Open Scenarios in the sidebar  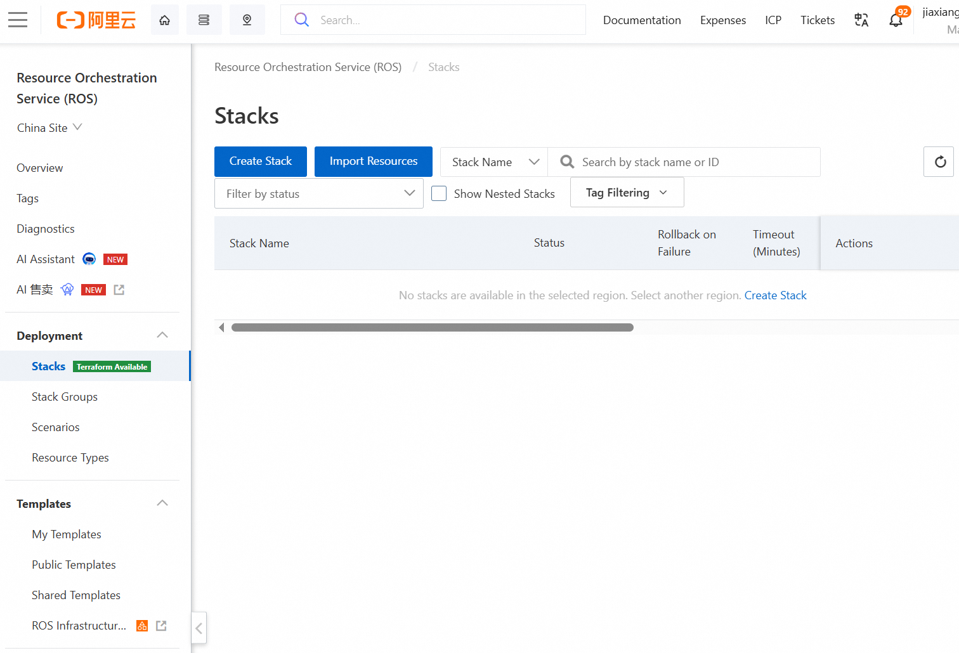click(56, 427)
